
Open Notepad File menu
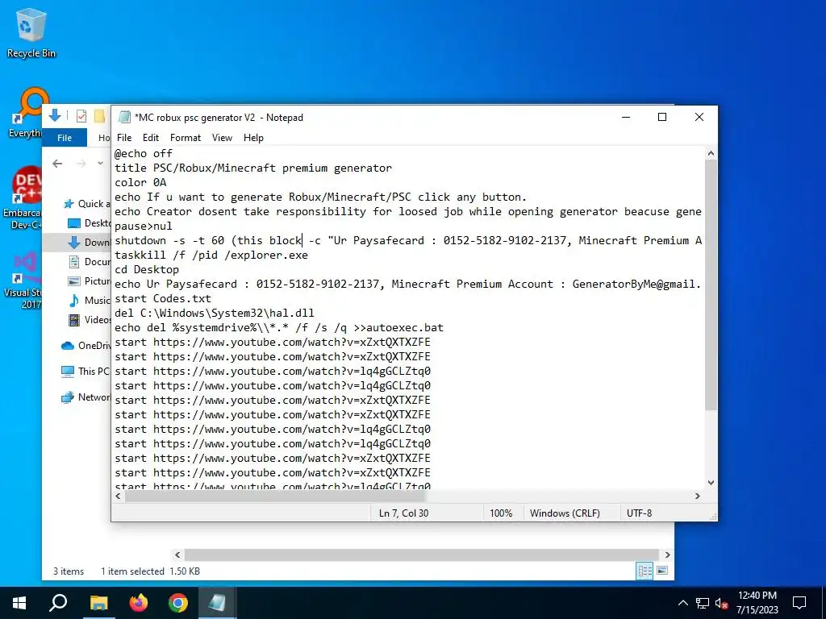[124, 137]
